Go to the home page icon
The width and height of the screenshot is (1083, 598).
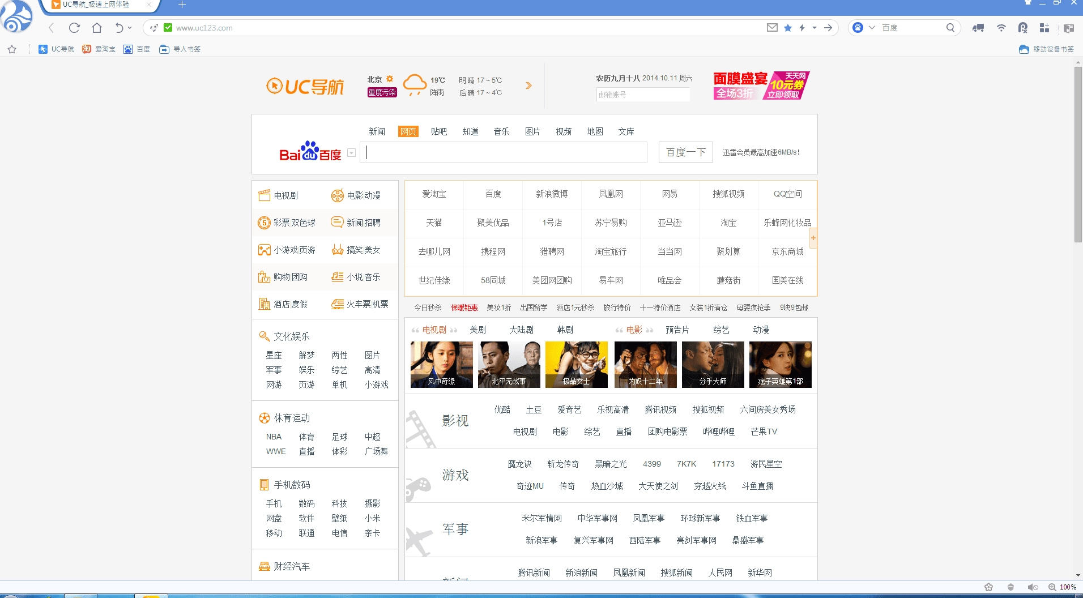tap(97, 28)
